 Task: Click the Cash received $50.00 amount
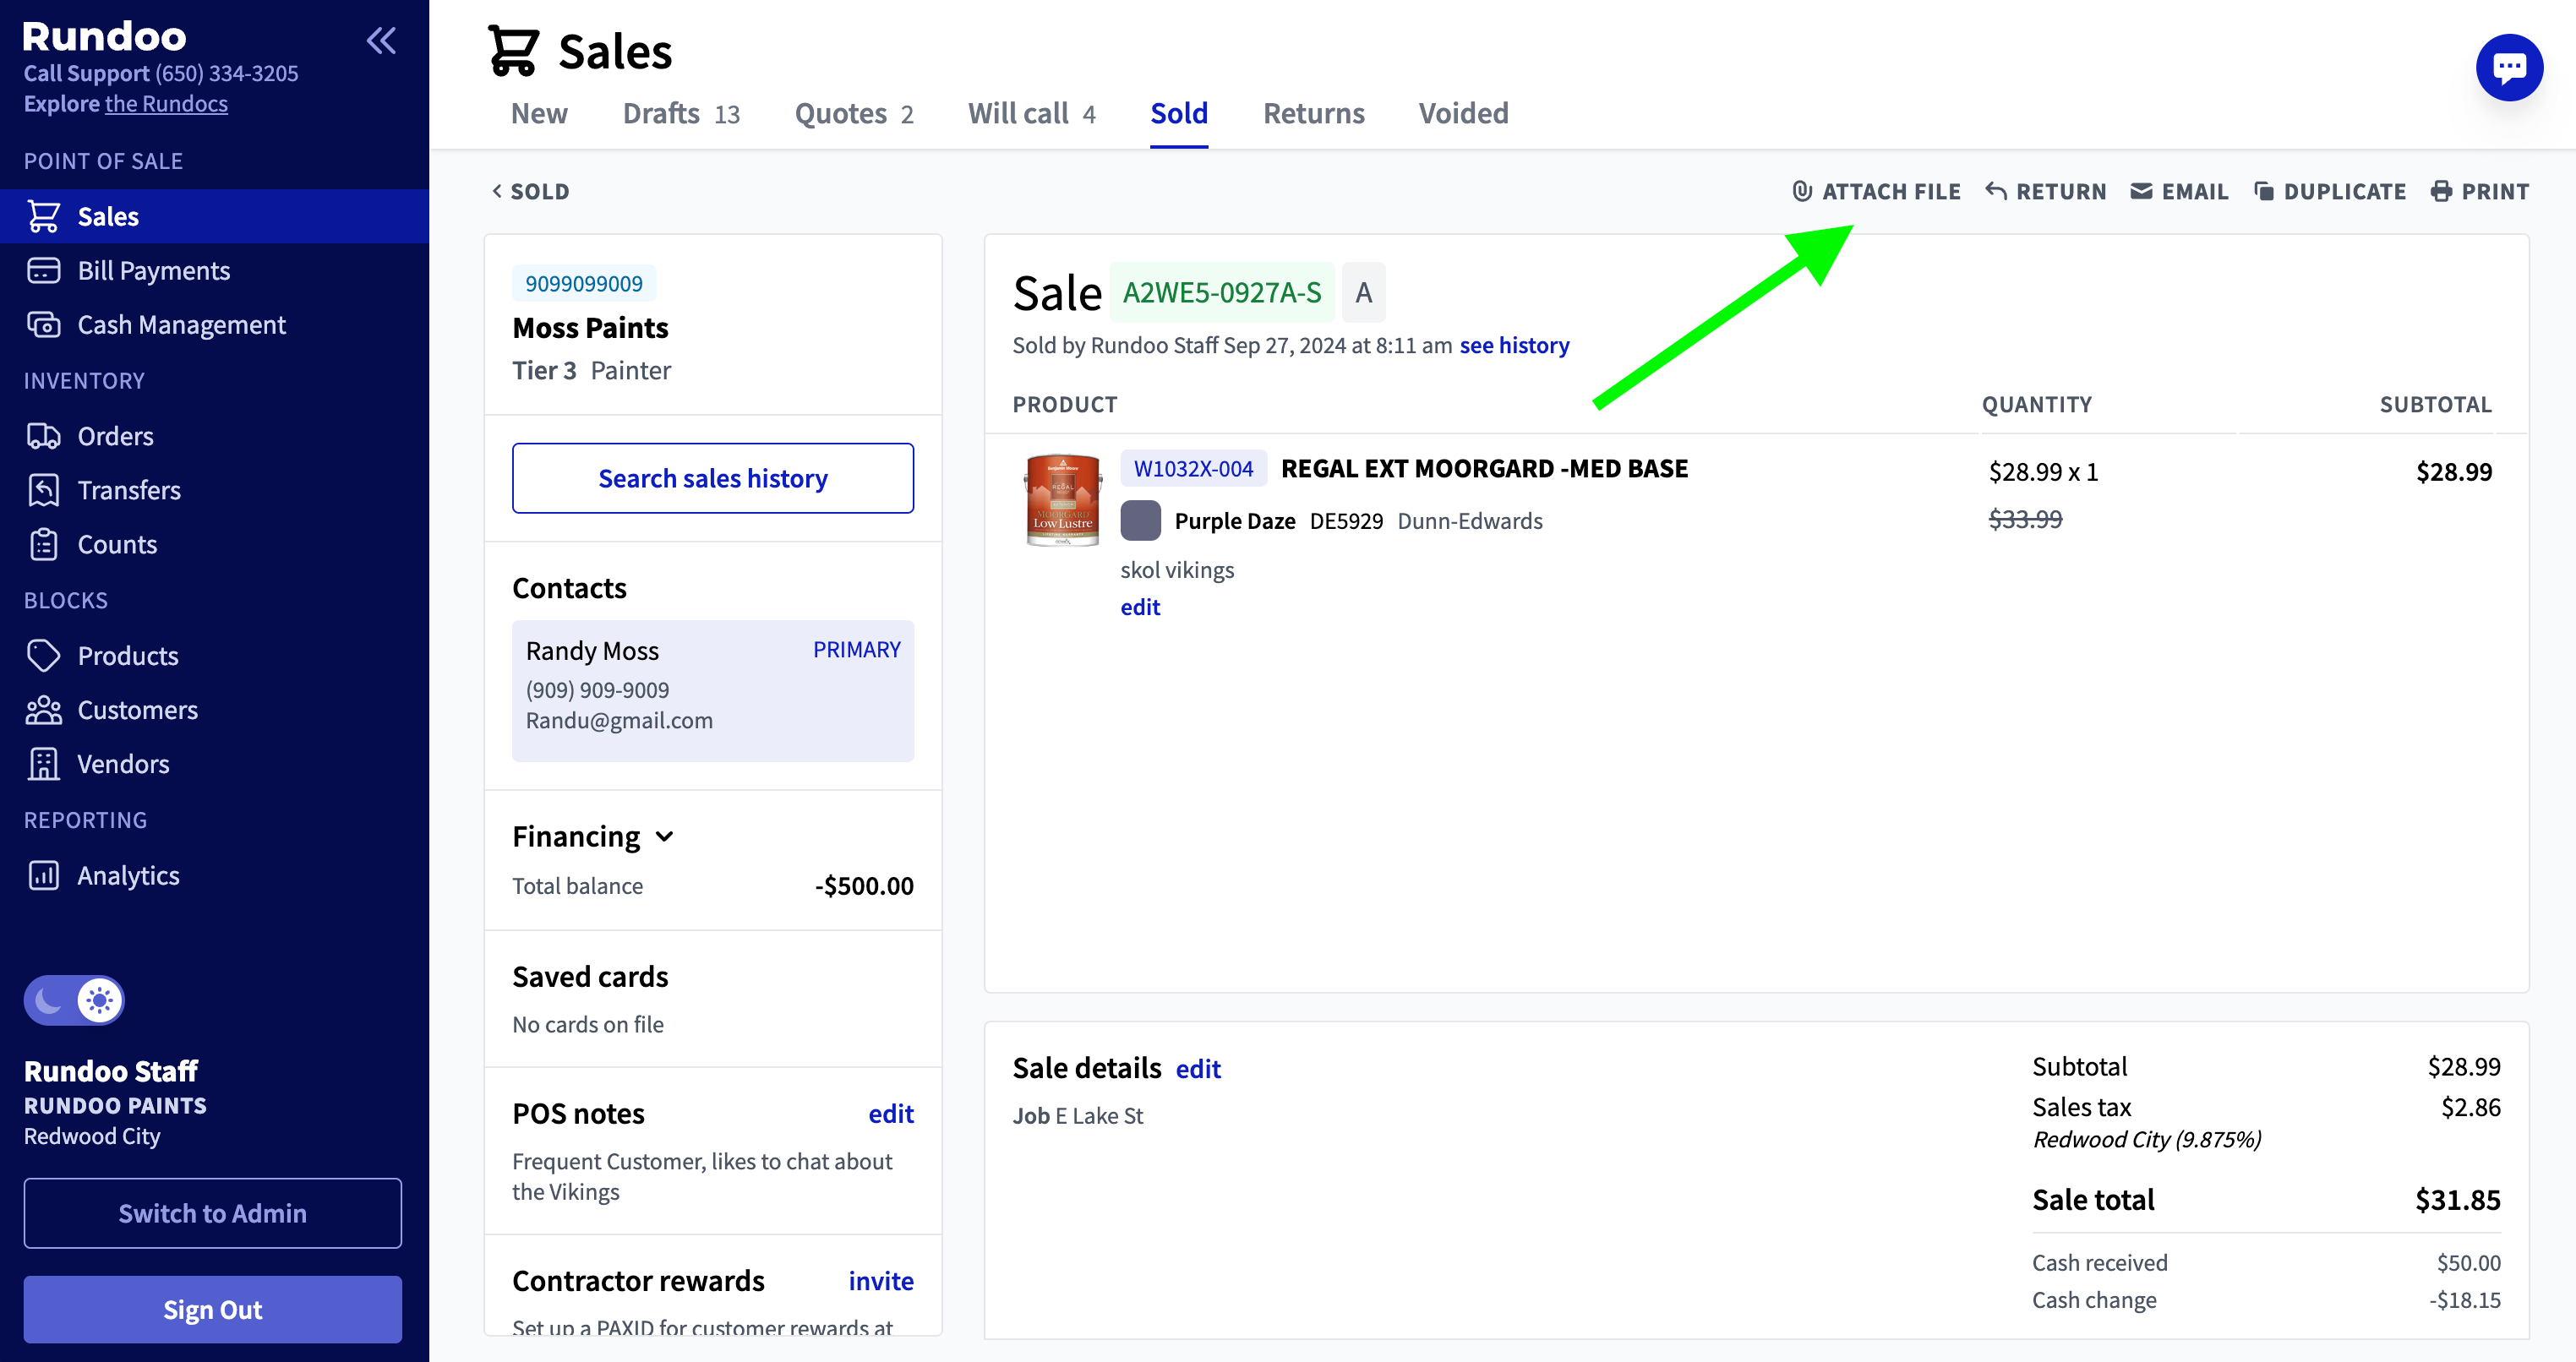[x=2468, y=1263]
